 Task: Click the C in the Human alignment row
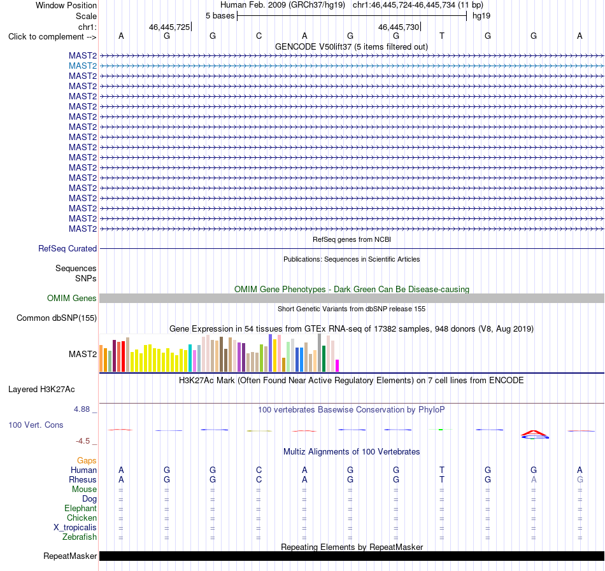[x=259, y=470]
